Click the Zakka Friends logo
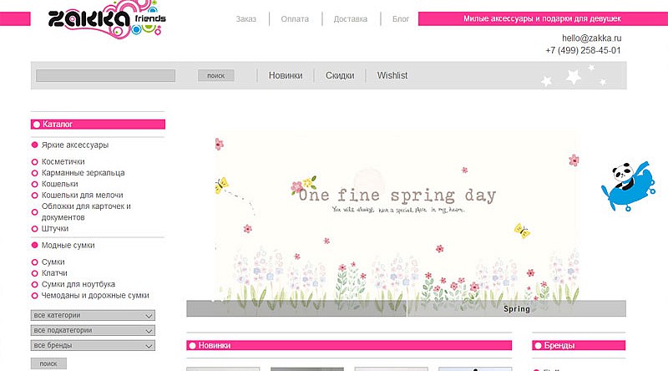This screenshot has width=668, height=371. point(106,21)
